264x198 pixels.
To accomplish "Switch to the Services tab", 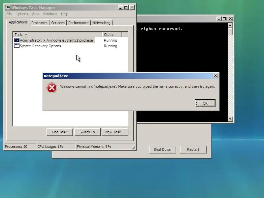I will pyautogui.click(x=58, y=23).
